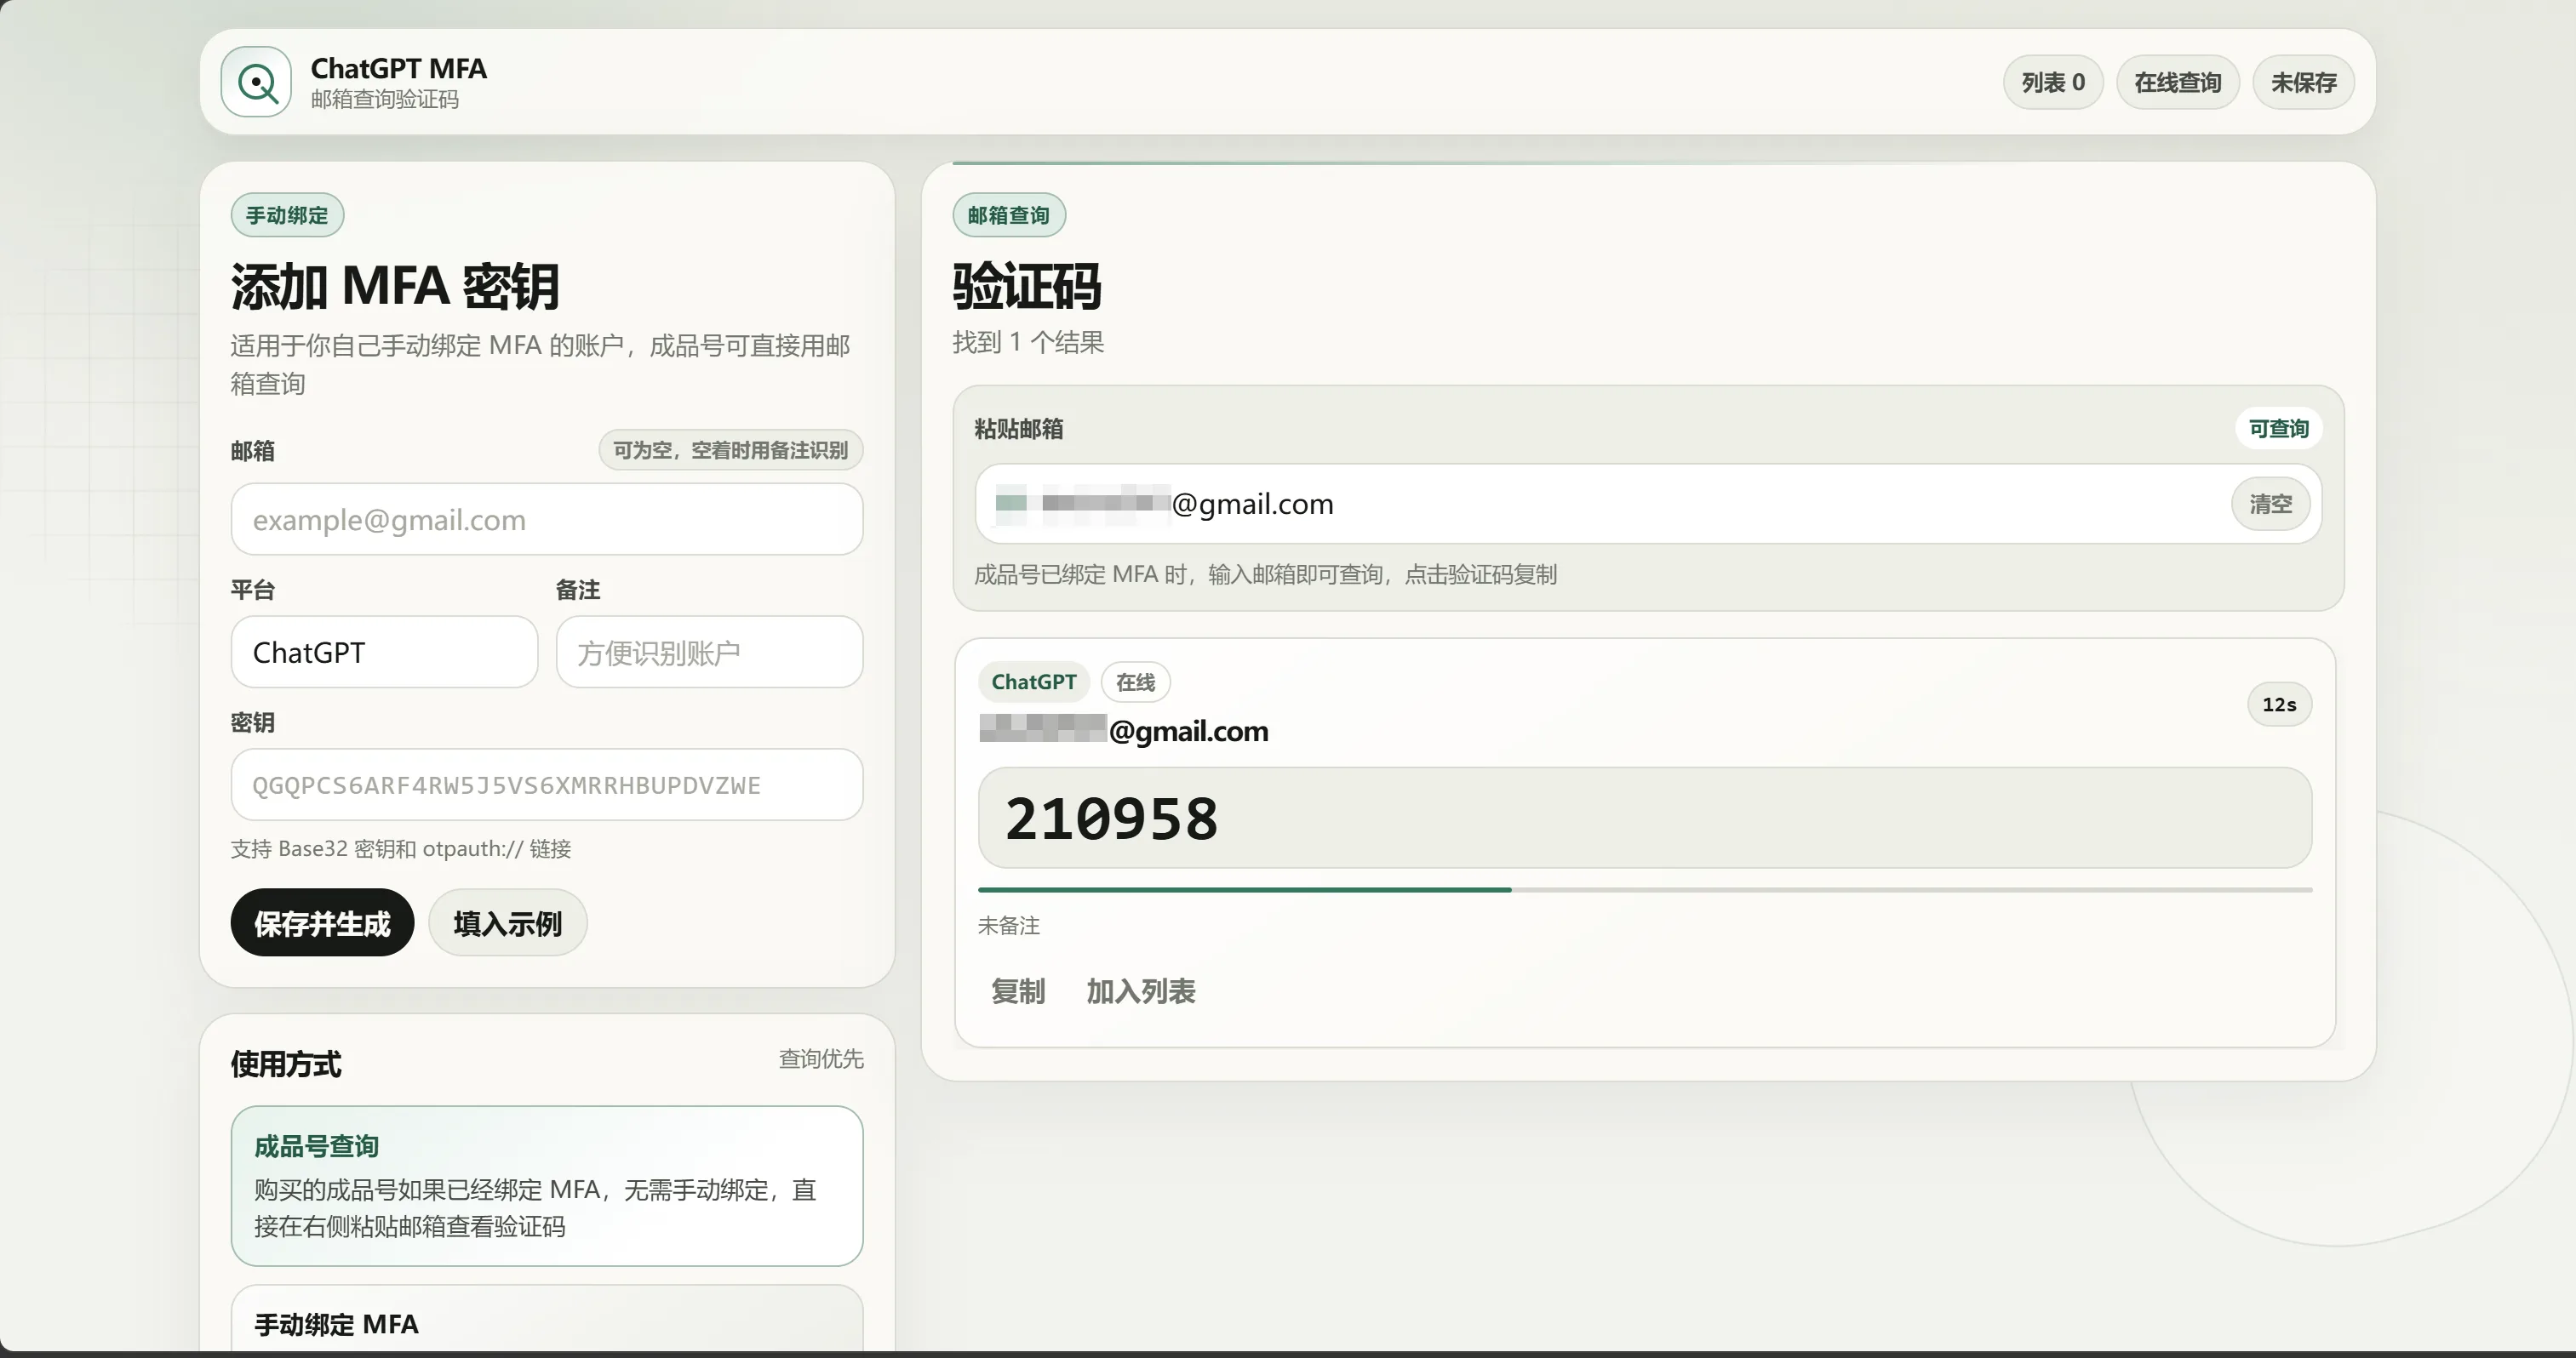2576x1358 pixels.
Task: Click the 找到 1 个结果 text
Action: tap(1028, 343)
